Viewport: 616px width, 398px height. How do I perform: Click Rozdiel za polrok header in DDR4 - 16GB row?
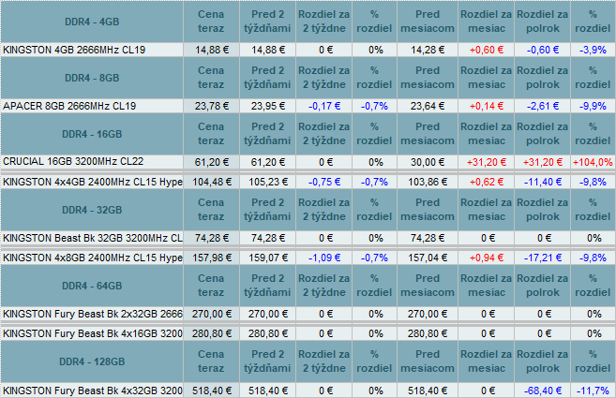pos(543,134)
